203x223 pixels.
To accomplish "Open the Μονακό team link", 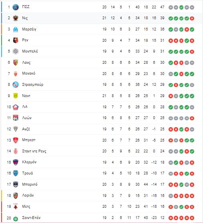I will point(29,73).
